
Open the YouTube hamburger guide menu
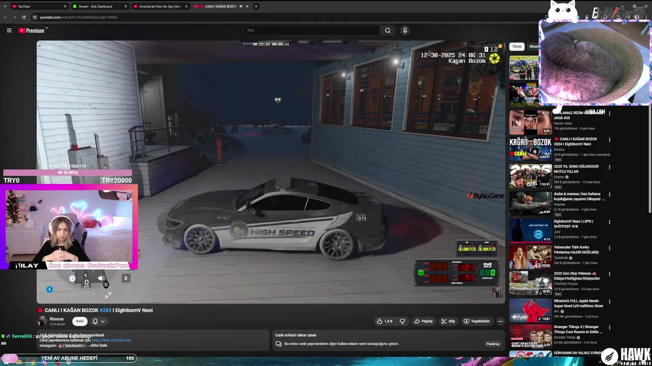pyautogui.click(x=9, y=30)
